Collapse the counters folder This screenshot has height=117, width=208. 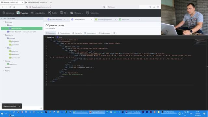6,38
